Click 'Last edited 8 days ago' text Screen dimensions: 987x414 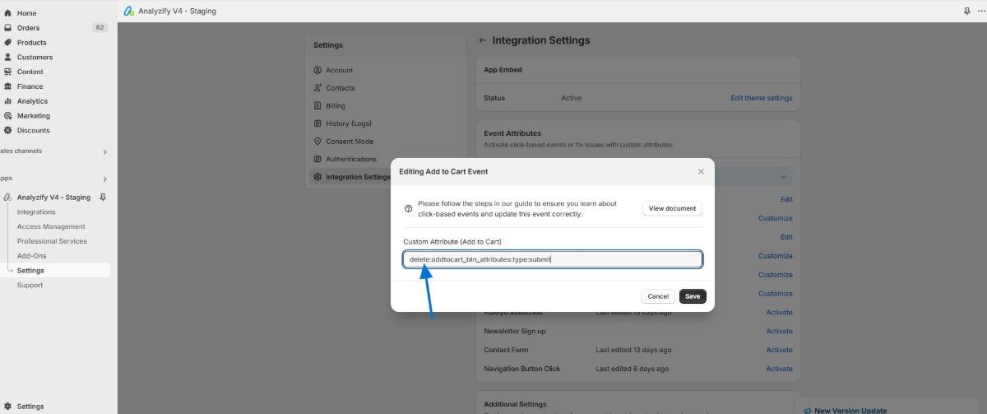pos(632,369)
